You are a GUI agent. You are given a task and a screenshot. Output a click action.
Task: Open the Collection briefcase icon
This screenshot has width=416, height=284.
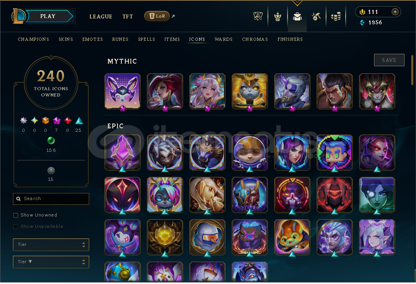pyautogui.click(x=297, y=17)
